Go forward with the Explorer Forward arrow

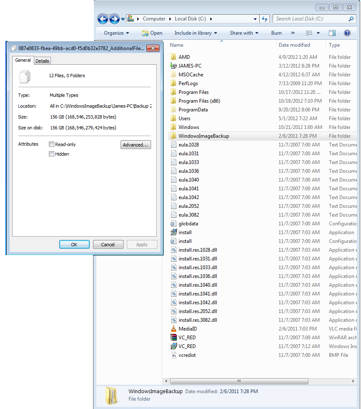point(114,19)
